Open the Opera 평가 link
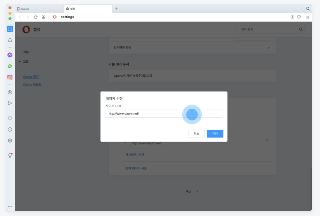The height and width of the screenshot is (216, 320). tap(31, 77)
